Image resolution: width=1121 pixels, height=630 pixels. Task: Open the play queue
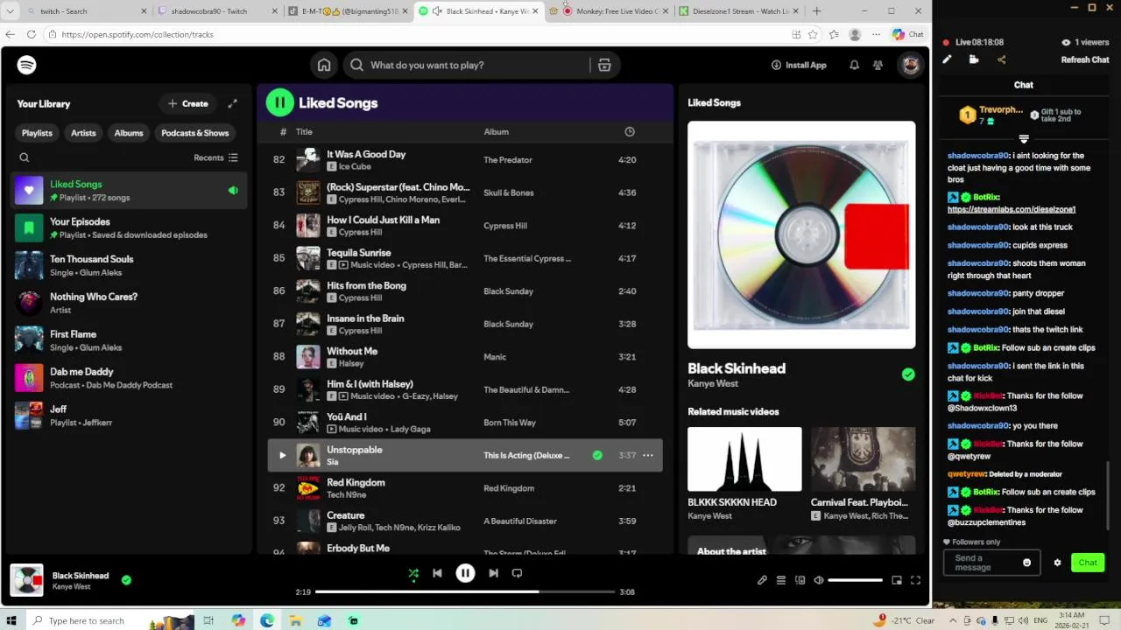781,580
